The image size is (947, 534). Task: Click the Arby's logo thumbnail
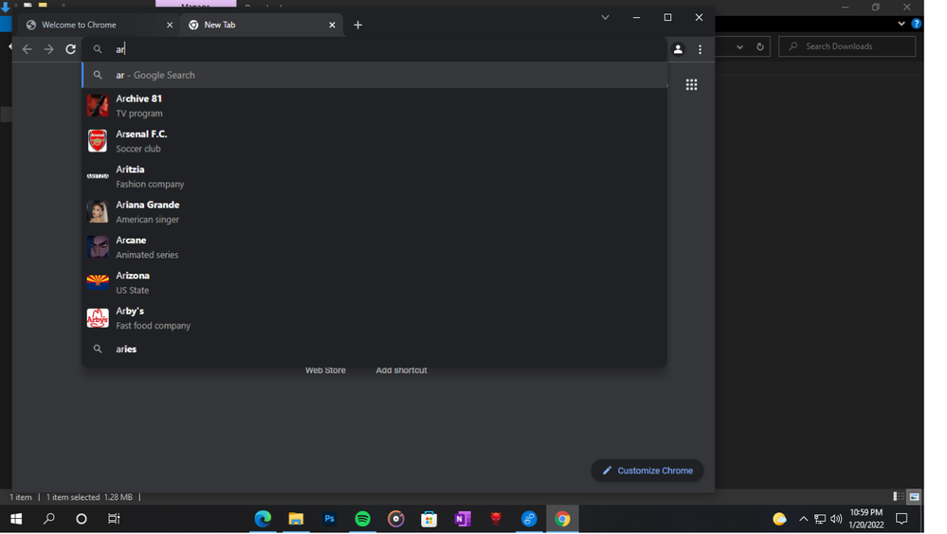coord(98,318)
